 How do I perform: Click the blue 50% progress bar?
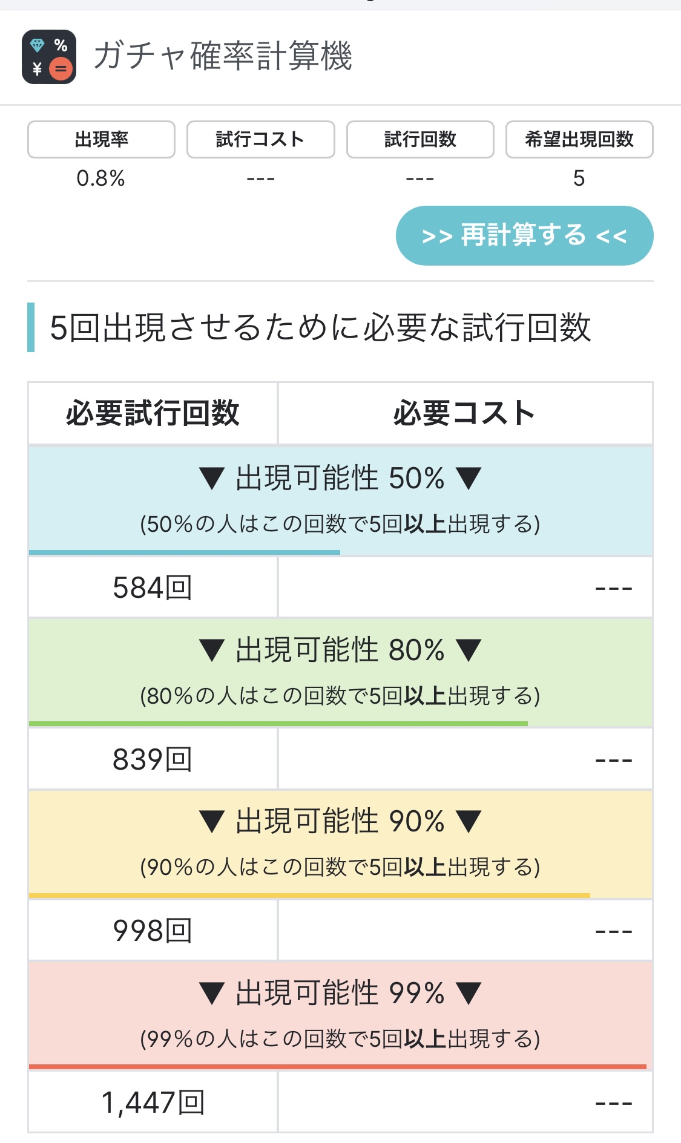(185, 552)
